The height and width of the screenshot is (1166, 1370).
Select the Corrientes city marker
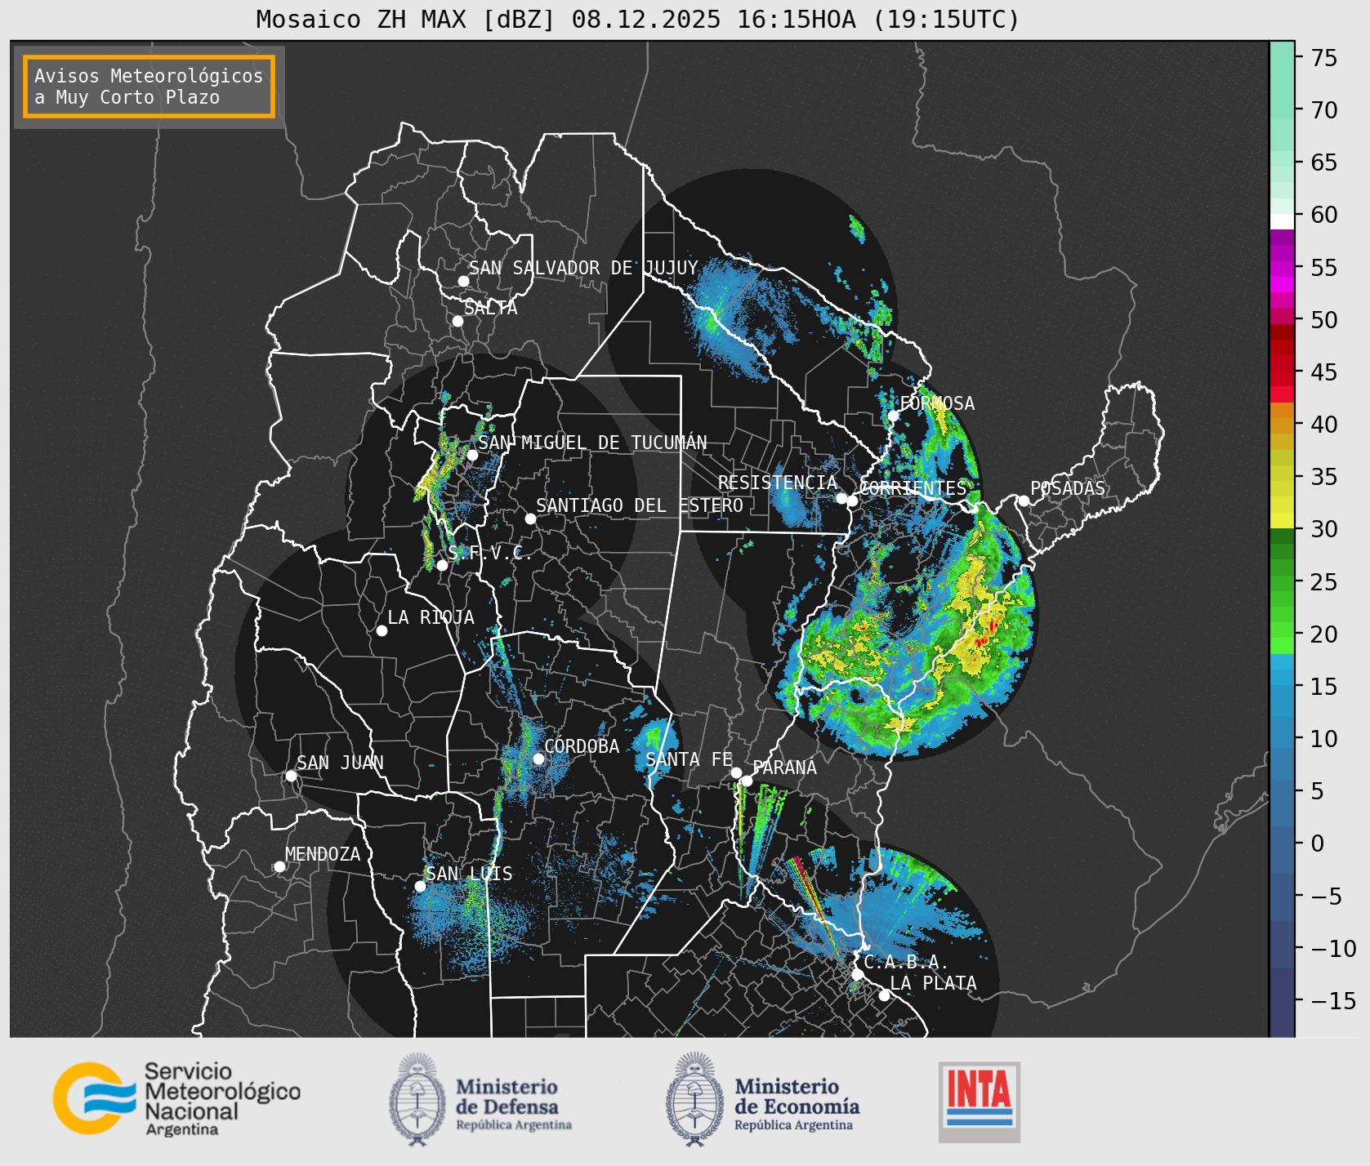click(x=852, y=501)
